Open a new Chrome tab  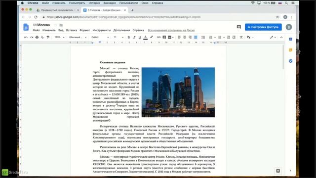[132, 10]
